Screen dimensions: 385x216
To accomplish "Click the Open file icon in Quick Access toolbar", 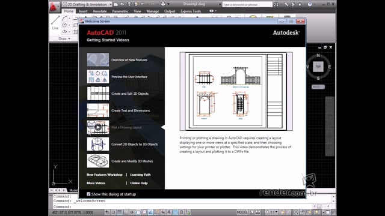I will point(123,4).
